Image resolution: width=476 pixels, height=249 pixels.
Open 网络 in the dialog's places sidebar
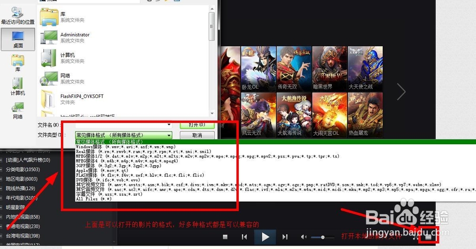(x=18, y=110)
